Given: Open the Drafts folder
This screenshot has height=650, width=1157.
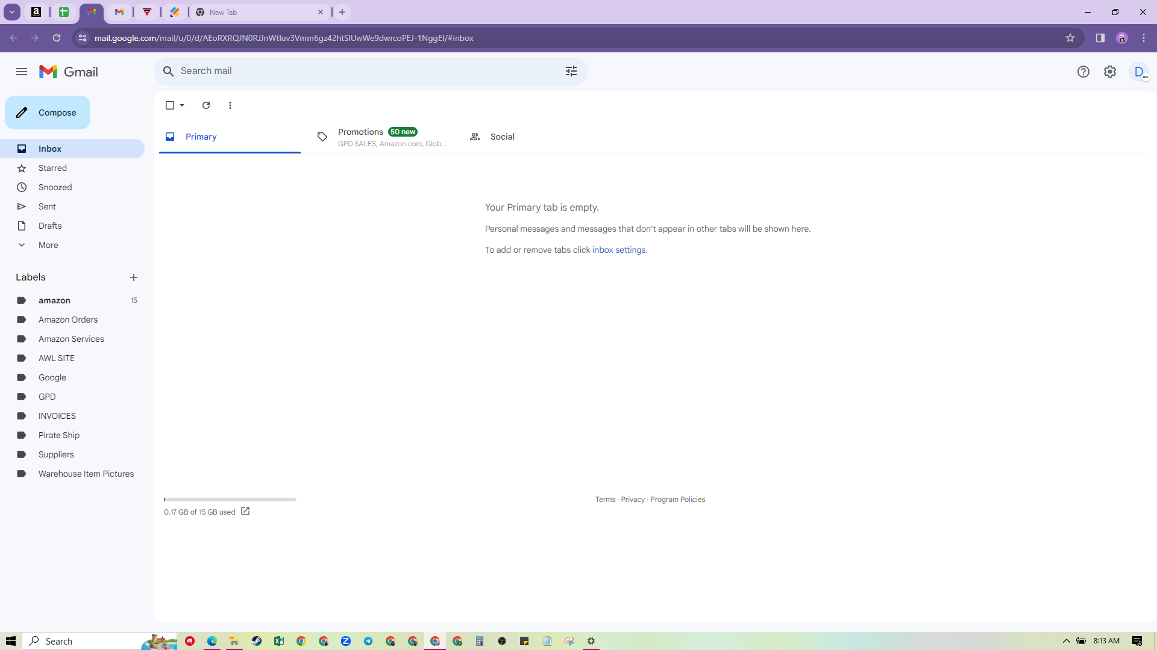Looking at the screenshot, I should coord(72,226).
